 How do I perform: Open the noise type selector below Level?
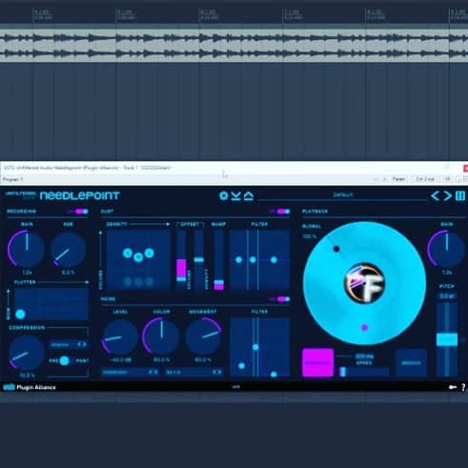130,372
